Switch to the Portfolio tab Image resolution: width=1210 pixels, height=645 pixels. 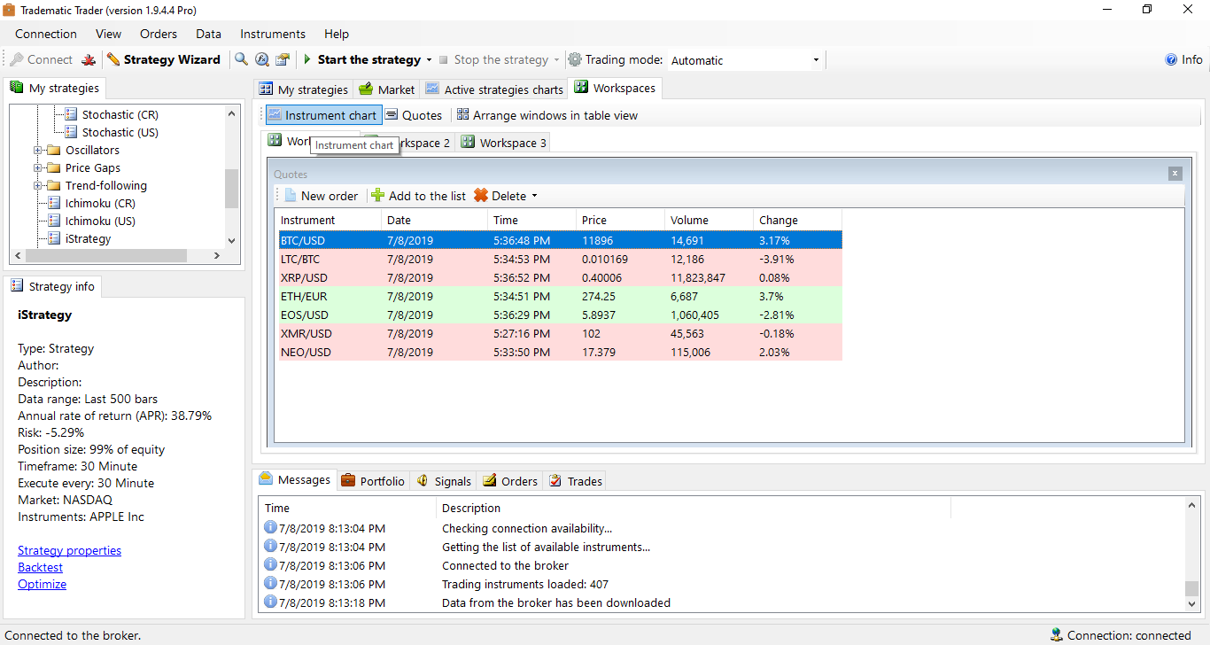[x=373, y=481]
